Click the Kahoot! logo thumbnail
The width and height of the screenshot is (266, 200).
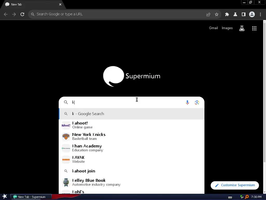coord(66,126)
